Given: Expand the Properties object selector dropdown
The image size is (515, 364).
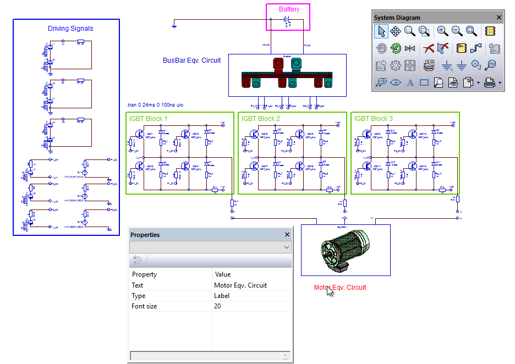Looking at the screenshot, I should click(286, 247).
